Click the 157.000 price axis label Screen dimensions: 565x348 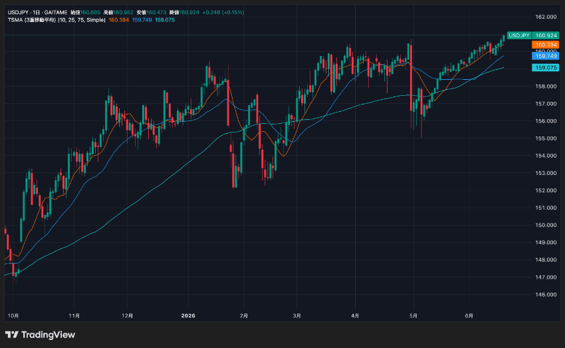[546, 104]
